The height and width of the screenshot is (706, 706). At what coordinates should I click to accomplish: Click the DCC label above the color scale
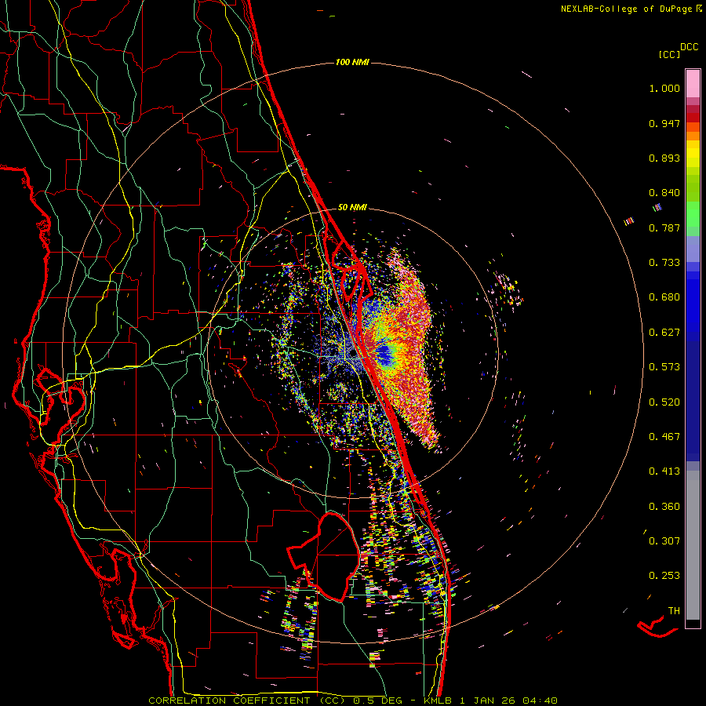coord(689,47)
